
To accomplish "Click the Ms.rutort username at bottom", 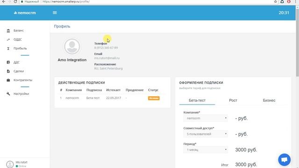I will point(21,162).
